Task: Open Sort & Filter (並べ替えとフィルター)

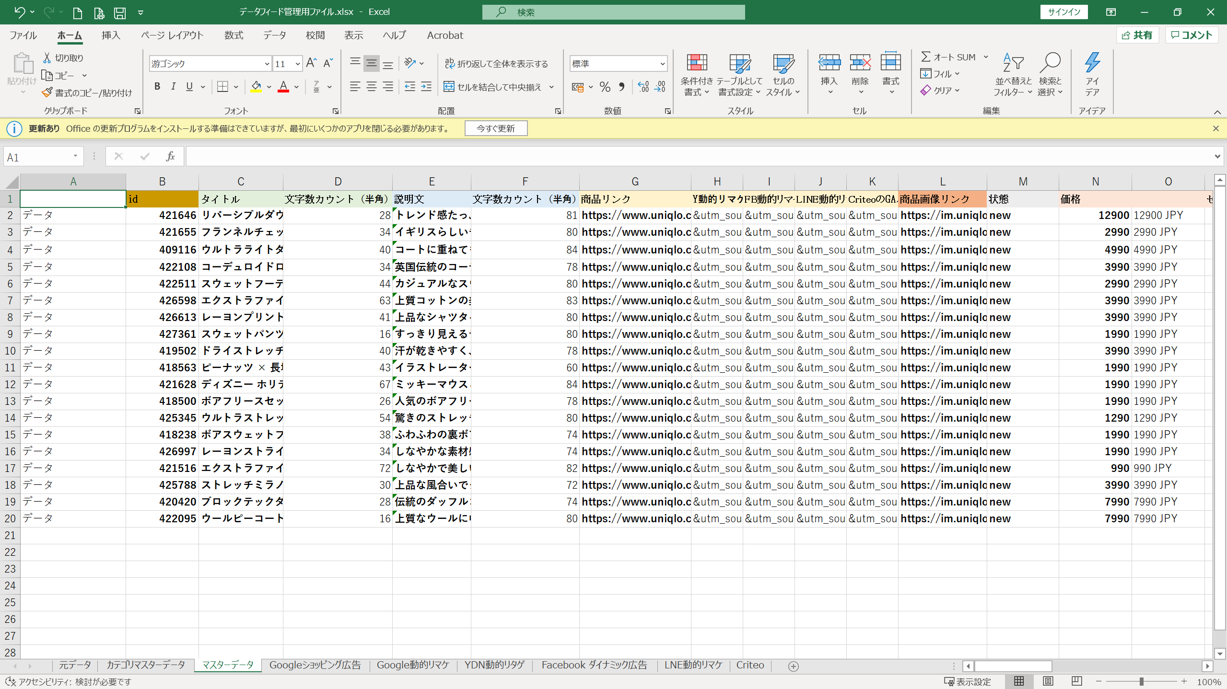Action: coord(1013,75)
